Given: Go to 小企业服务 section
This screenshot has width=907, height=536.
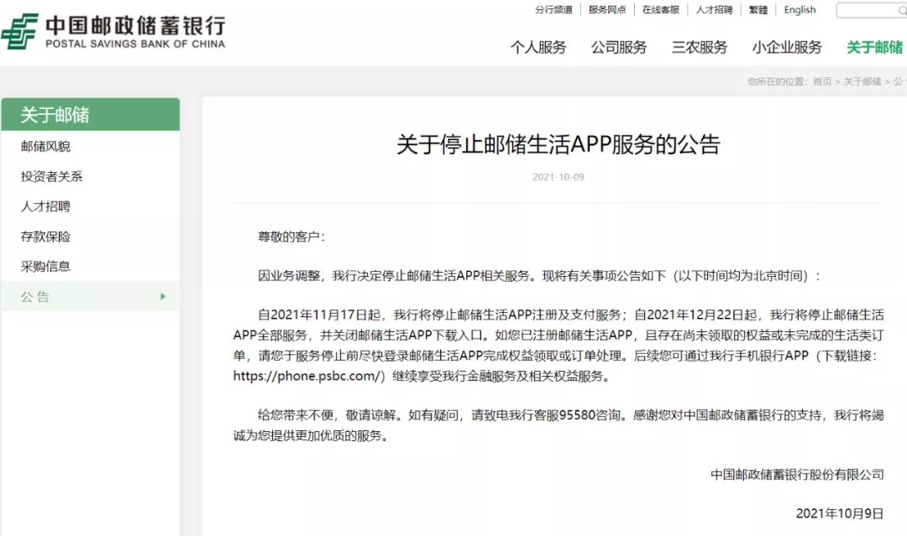Looking at the screenshot, I should click(787, 47).
